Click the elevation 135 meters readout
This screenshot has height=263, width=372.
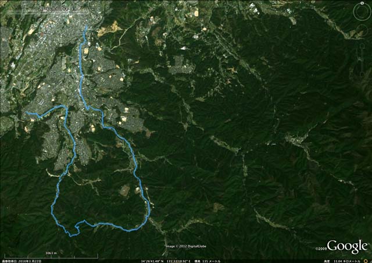click(x=208, y=261)
